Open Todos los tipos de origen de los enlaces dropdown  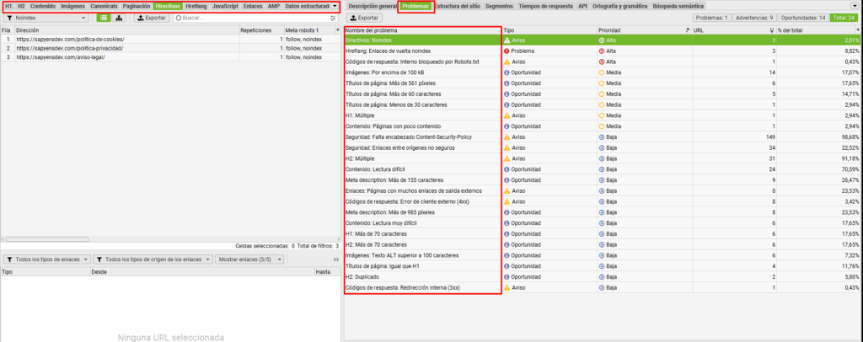point(153,259)
